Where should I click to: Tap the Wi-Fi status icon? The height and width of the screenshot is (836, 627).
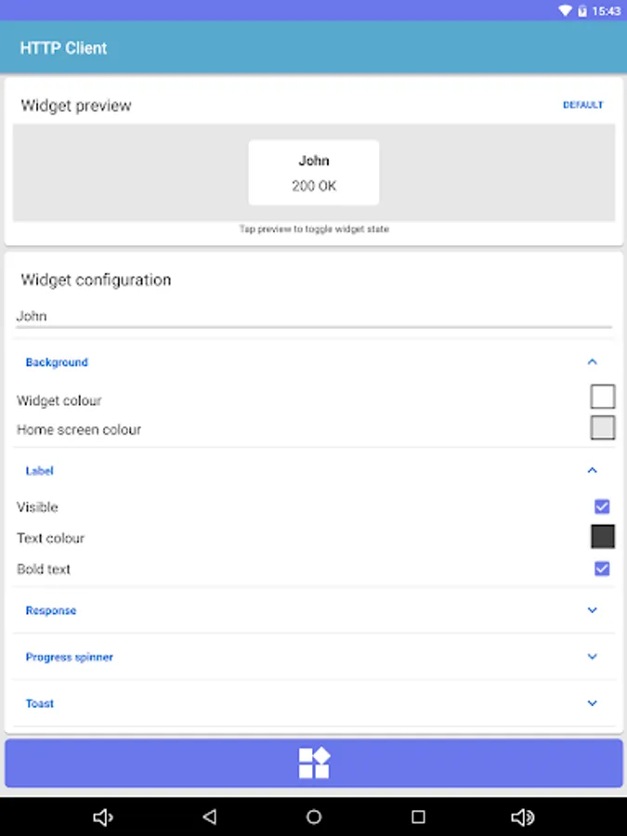point(565,10)
